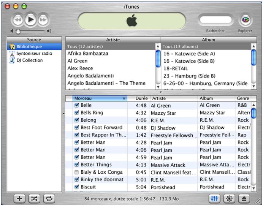Uncheck Best Foot Forward checkbox

[76, 127]
